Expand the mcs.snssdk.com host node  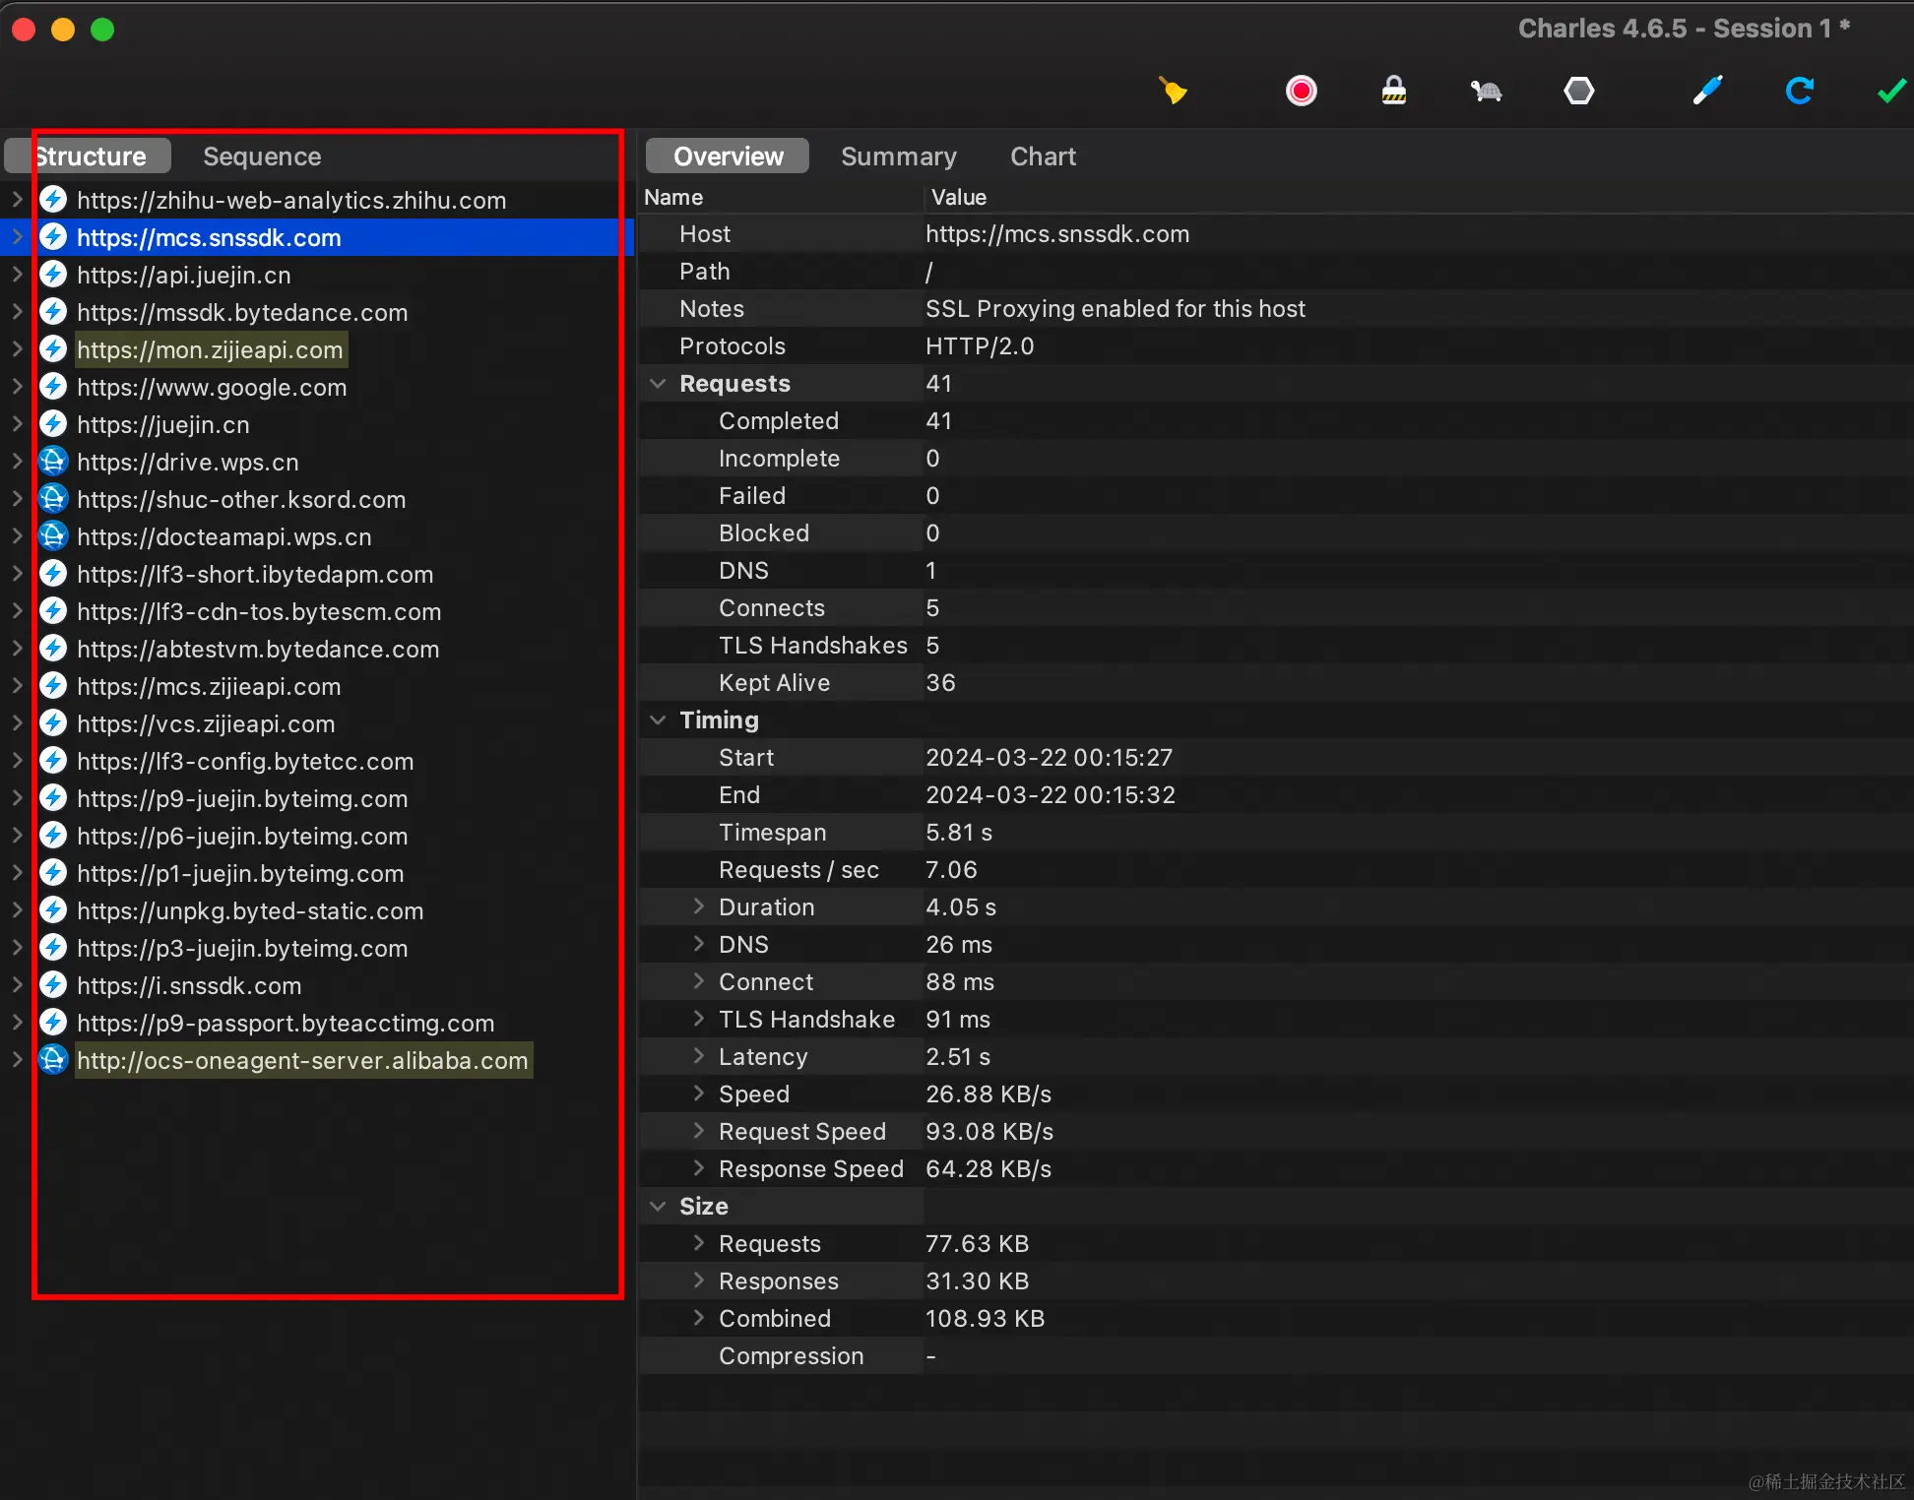point(17,237)
